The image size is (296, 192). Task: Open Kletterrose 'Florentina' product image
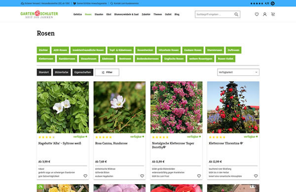tap(233, 107)
